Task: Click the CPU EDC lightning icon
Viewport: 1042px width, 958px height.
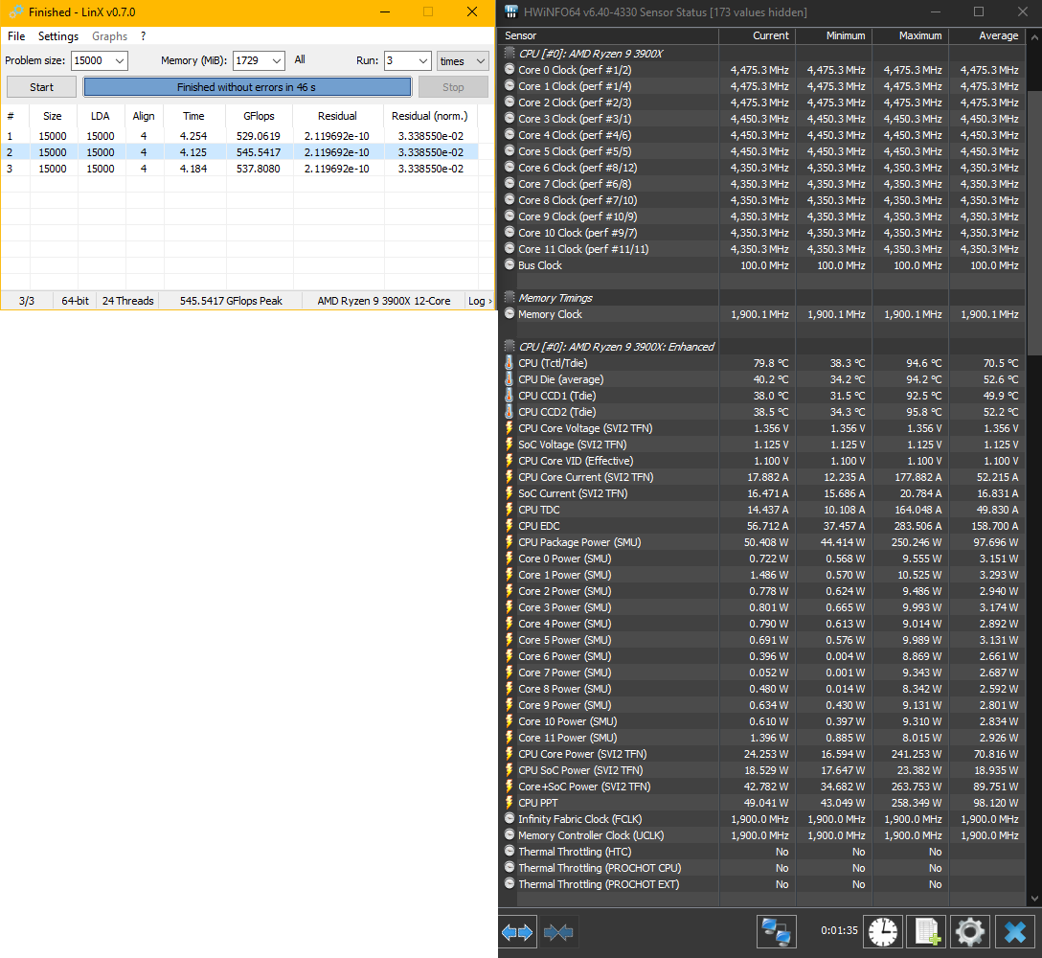Action: pos(510,525)
